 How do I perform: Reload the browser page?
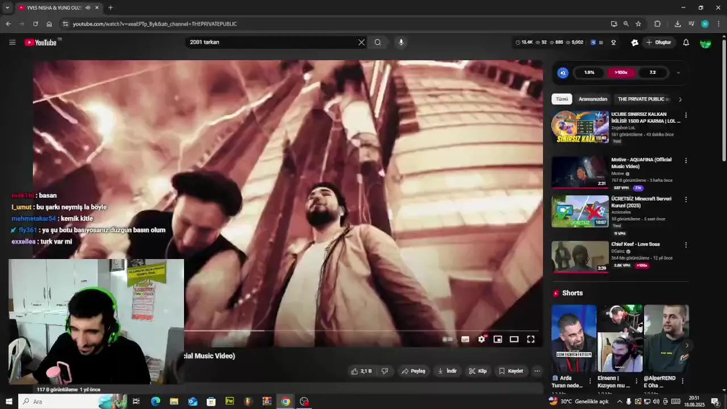(35, 24)
